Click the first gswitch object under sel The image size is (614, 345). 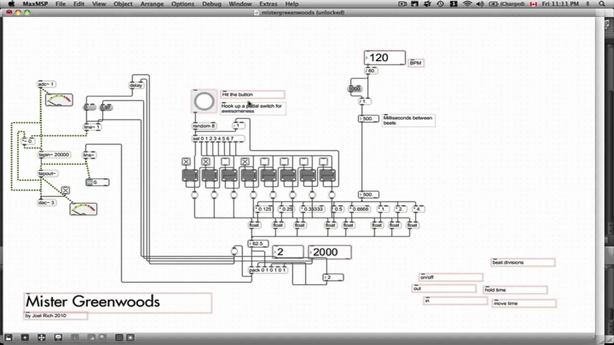190,176
